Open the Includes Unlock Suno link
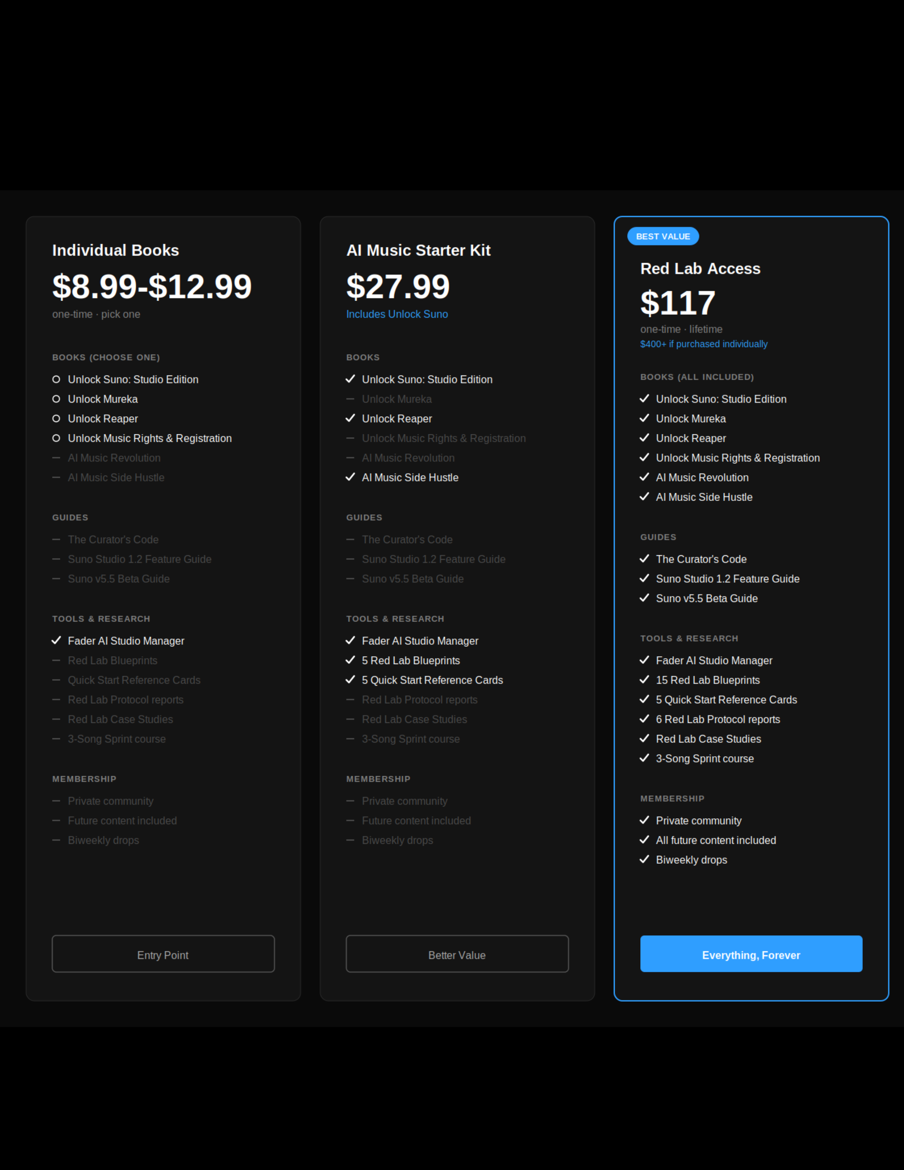 397,314
